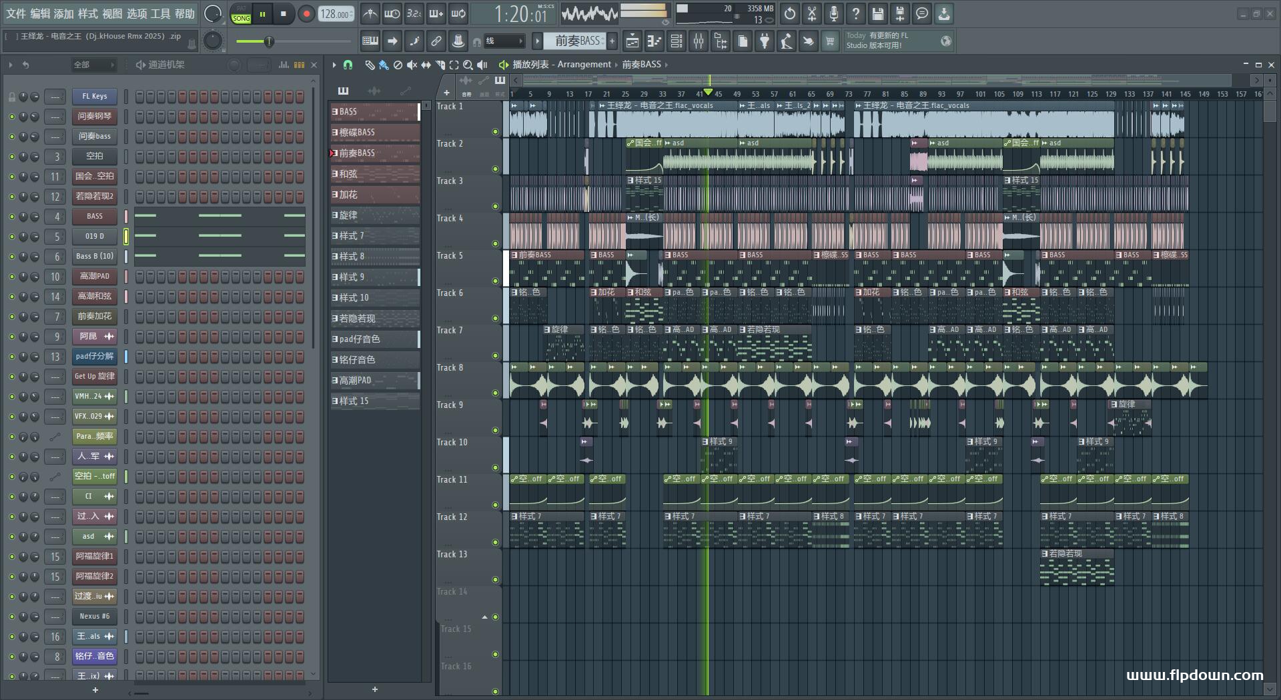This screenshot has height=700, width=1281.
Task: Open undo history icon
Action: tap(790, 13)
